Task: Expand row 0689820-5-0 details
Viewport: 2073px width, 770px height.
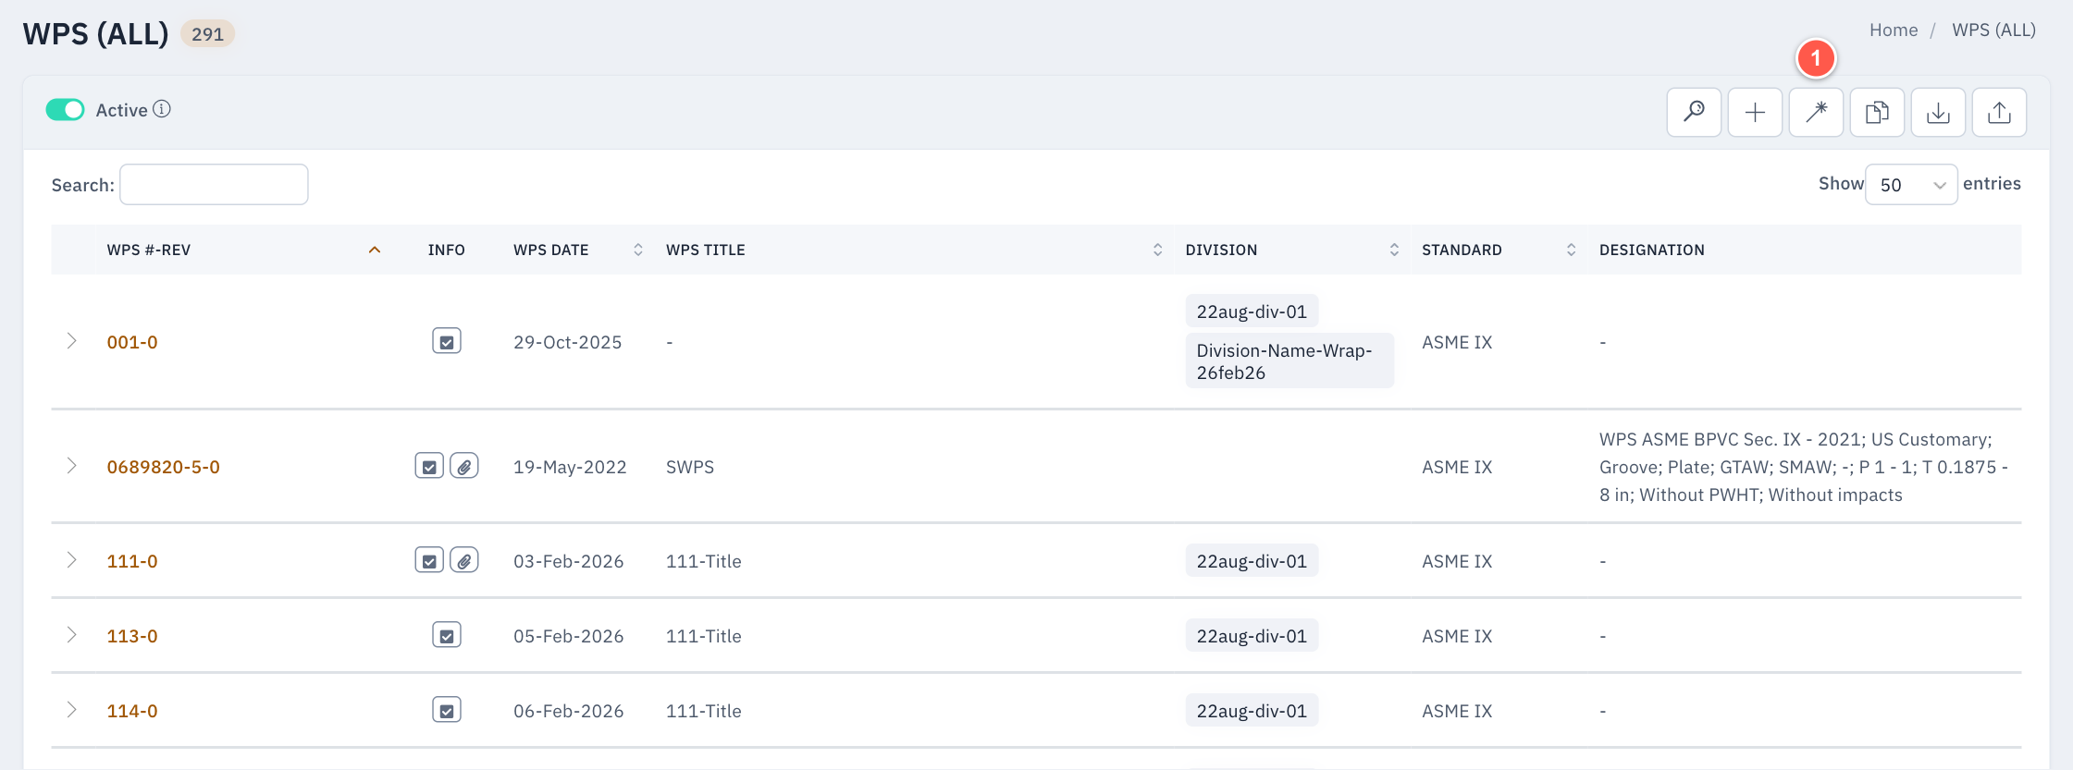Action: coord(71,466)
